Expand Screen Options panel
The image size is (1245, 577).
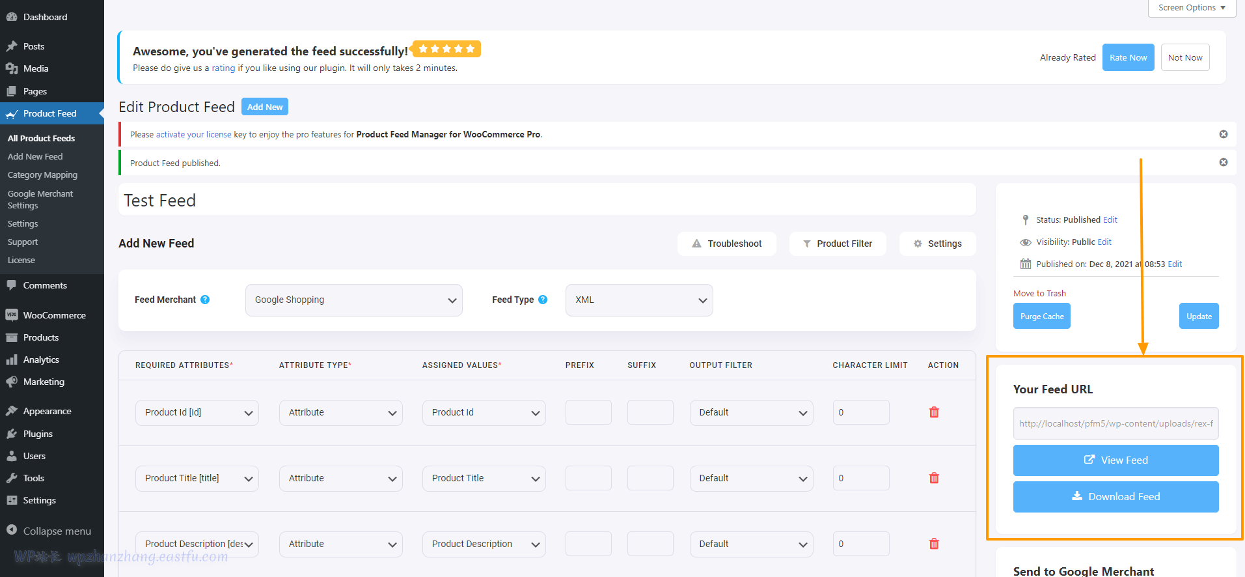(x=1191, y=8)
